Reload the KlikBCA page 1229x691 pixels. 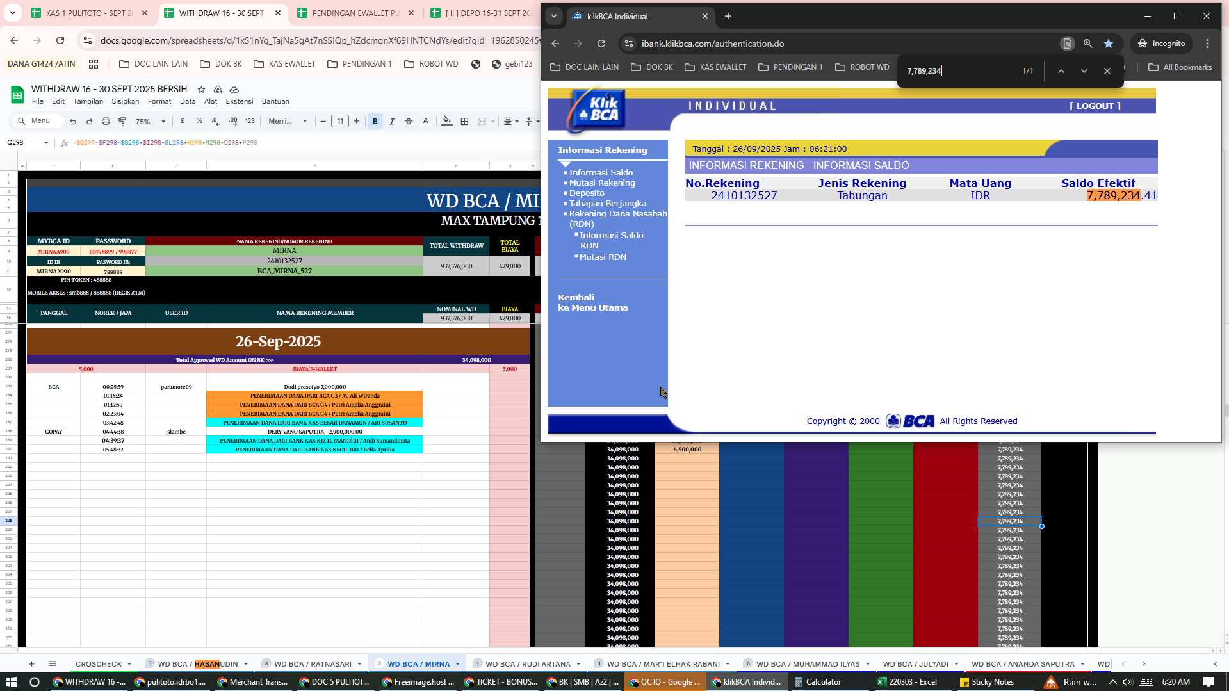(601, 44)
